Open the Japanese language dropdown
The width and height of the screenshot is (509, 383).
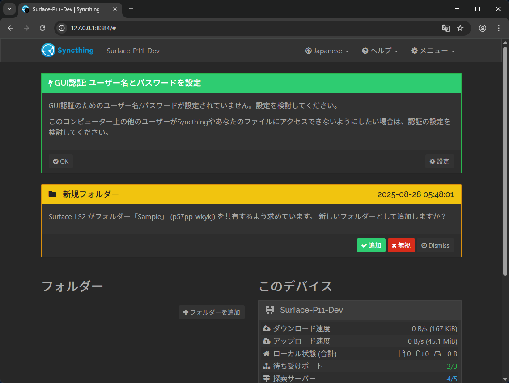click(x=327, y=51)
